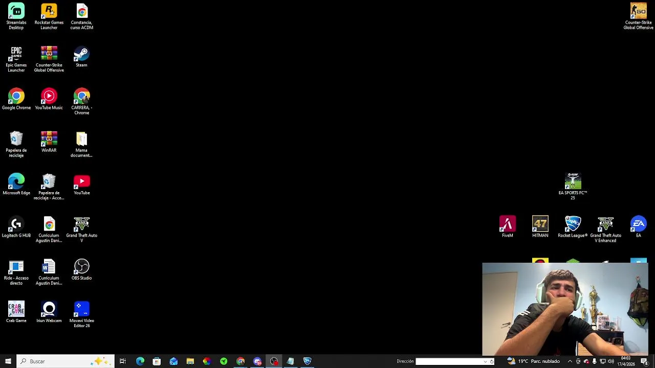
Task: Click the Buscar search box in taskbar
Action: 65,361
